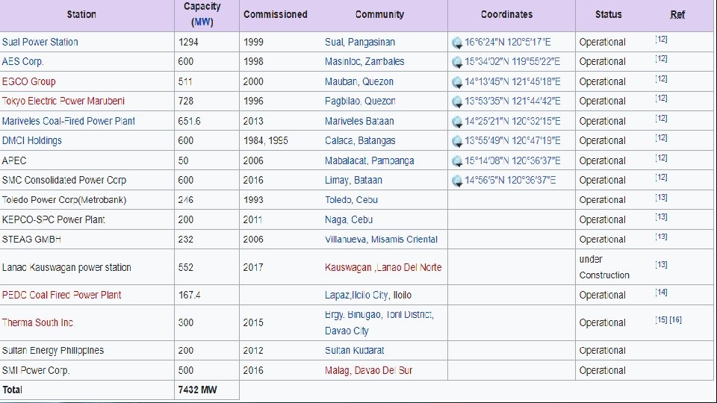This screenshot has width=717, height=403.
Task: Click the coordinates 14°56′5″N 120°36′37″E
Action: [x=510, y=180]
